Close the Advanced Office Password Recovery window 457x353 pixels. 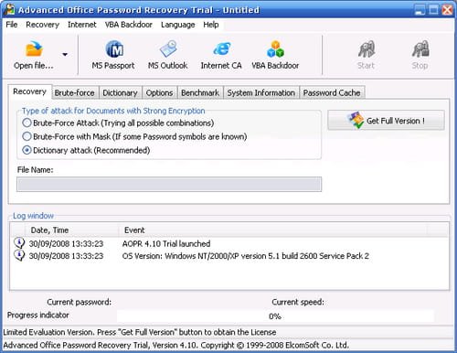tap(447, 10)
